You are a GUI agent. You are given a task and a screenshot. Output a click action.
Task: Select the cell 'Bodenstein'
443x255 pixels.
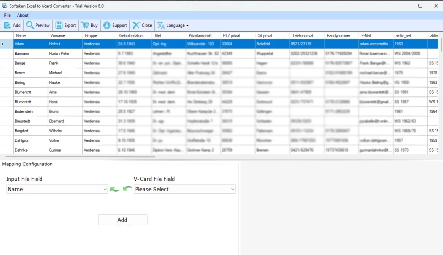tap(31, 111)
